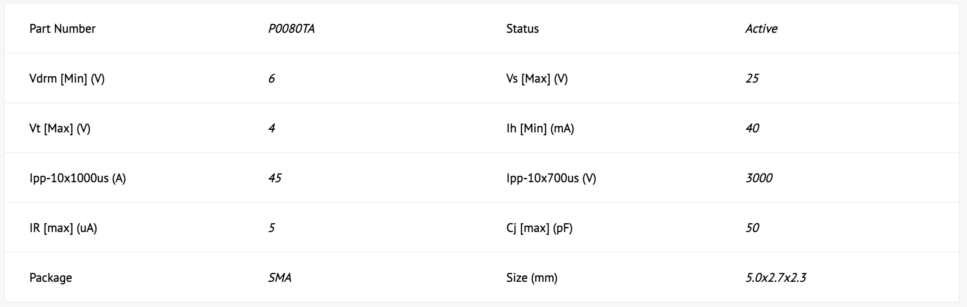Click the Ipp-10x700us (V) label
Screen dimensions: 967x307
[x=551, y=178]
